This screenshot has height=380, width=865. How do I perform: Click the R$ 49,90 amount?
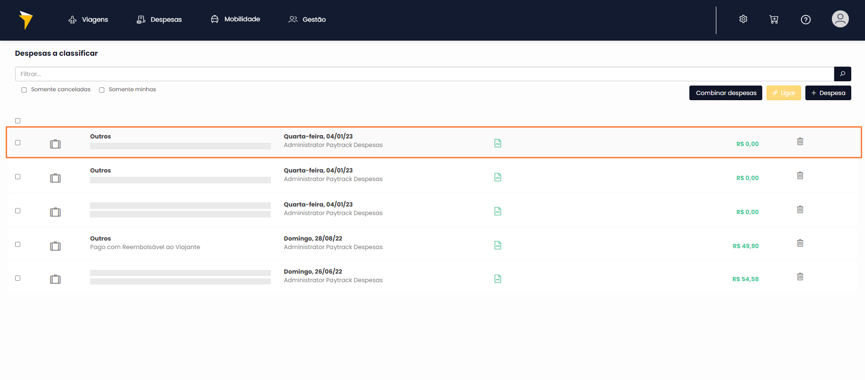746,246
